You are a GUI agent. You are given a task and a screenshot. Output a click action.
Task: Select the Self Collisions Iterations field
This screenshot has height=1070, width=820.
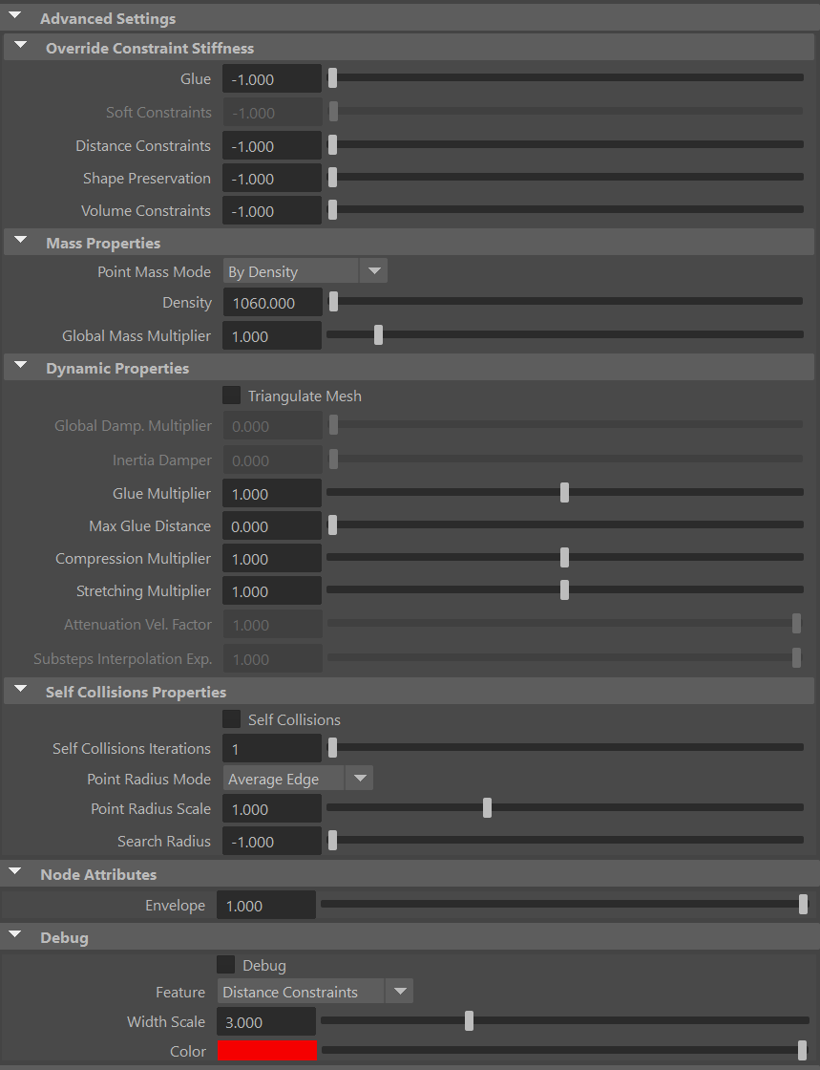271,748
